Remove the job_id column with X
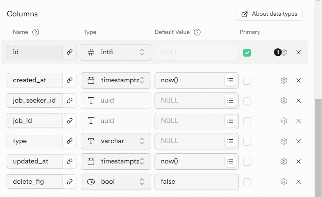The width and height of the screenshot is (322, 197). pos(299,121)
